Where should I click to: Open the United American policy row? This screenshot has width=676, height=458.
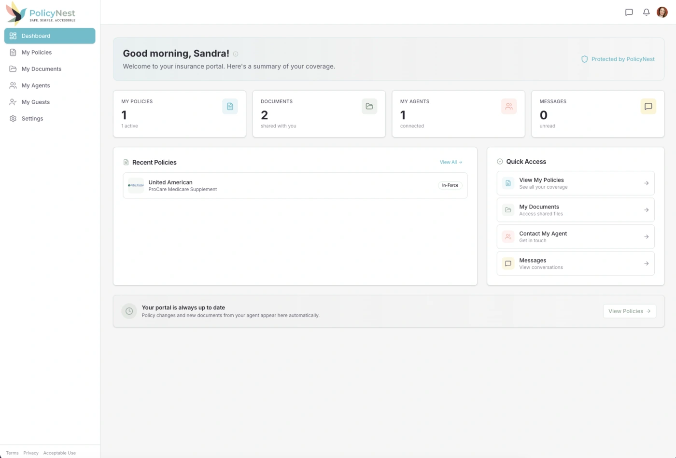click(x=295, y=185)
